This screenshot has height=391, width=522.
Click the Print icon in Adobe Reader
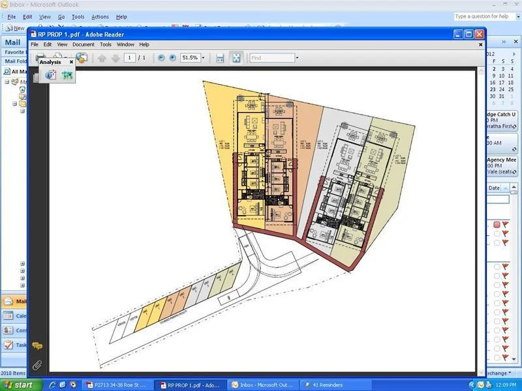[x=40, y=57]
